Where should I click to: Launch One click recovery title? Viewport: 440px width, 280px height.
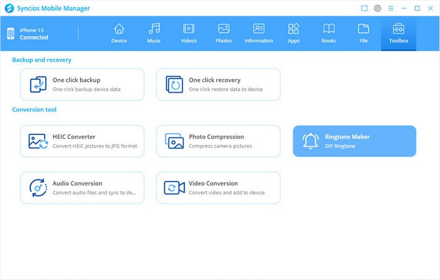click(x=214, y=80)
